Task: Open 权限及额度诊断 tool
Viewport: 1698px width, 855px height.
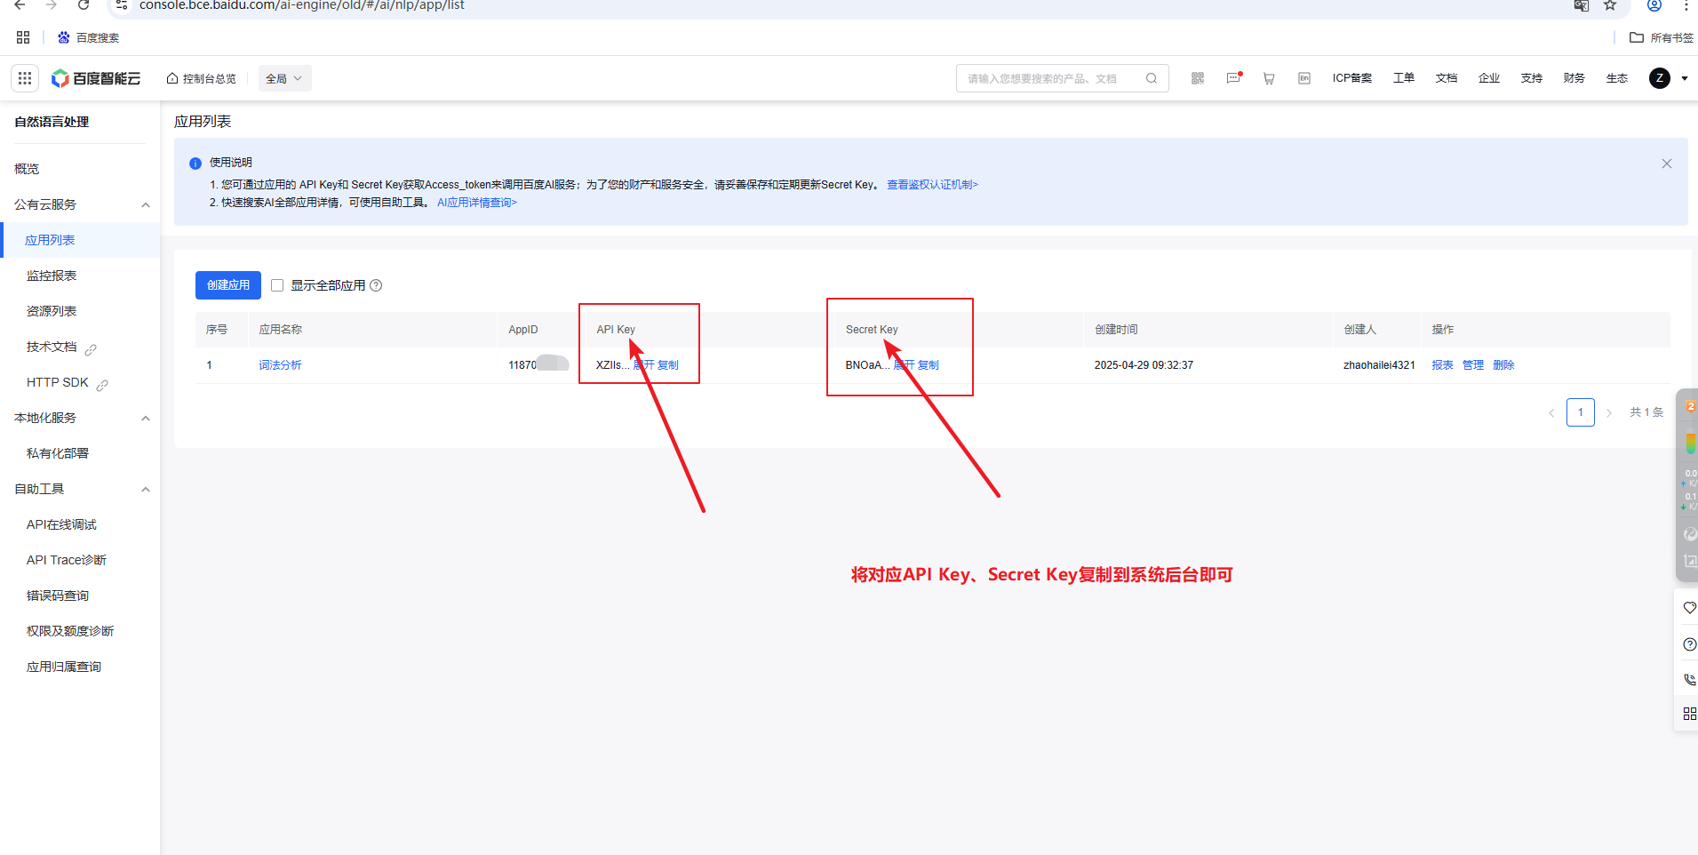Action: (x=70, y=631)
